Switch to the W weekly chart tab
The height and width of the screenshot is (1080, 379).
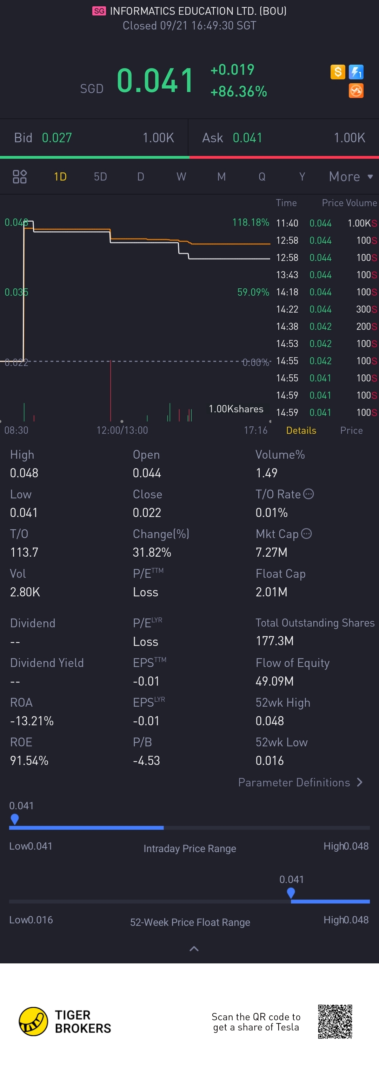click(181, 177)
